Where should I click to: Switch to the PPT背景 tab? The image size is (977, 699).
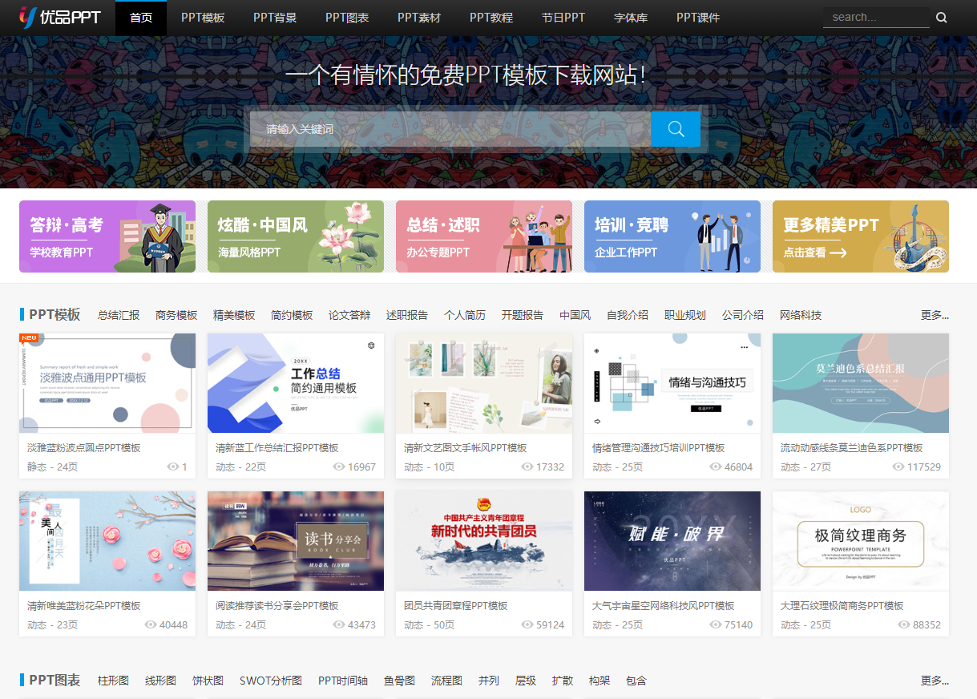pyautogui.click(x=276, y=17)
